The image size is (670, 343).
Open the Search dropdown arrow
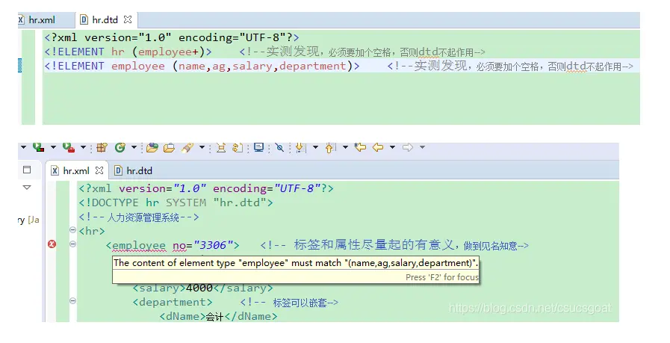(202, 147)
